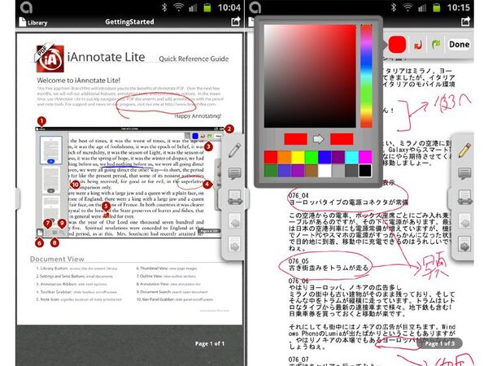
Task: Go to previous page in left toolbar
Action: point(235,220)
